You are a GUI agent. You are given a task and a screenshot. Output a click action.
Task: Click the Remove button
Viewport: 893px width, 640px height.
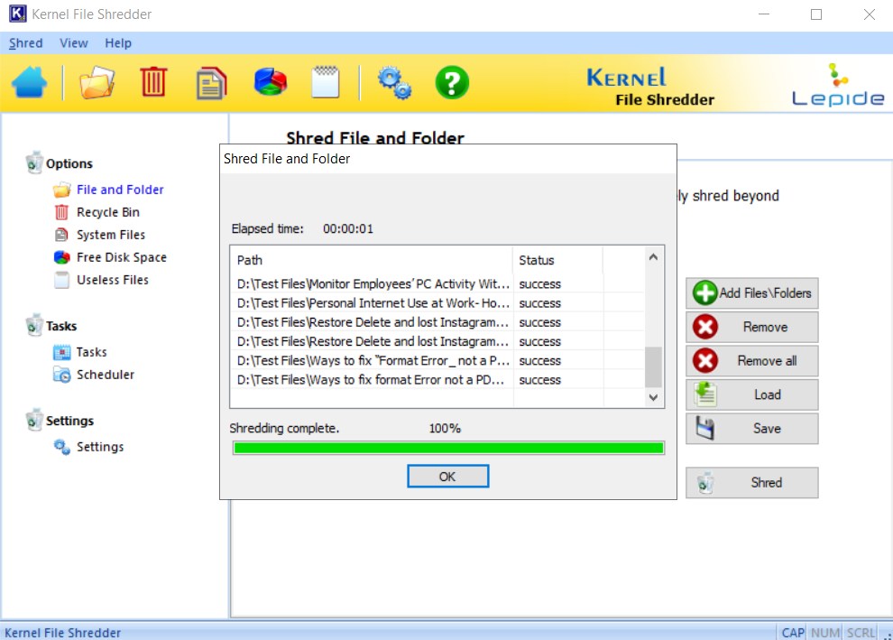(x=751, y=327)
